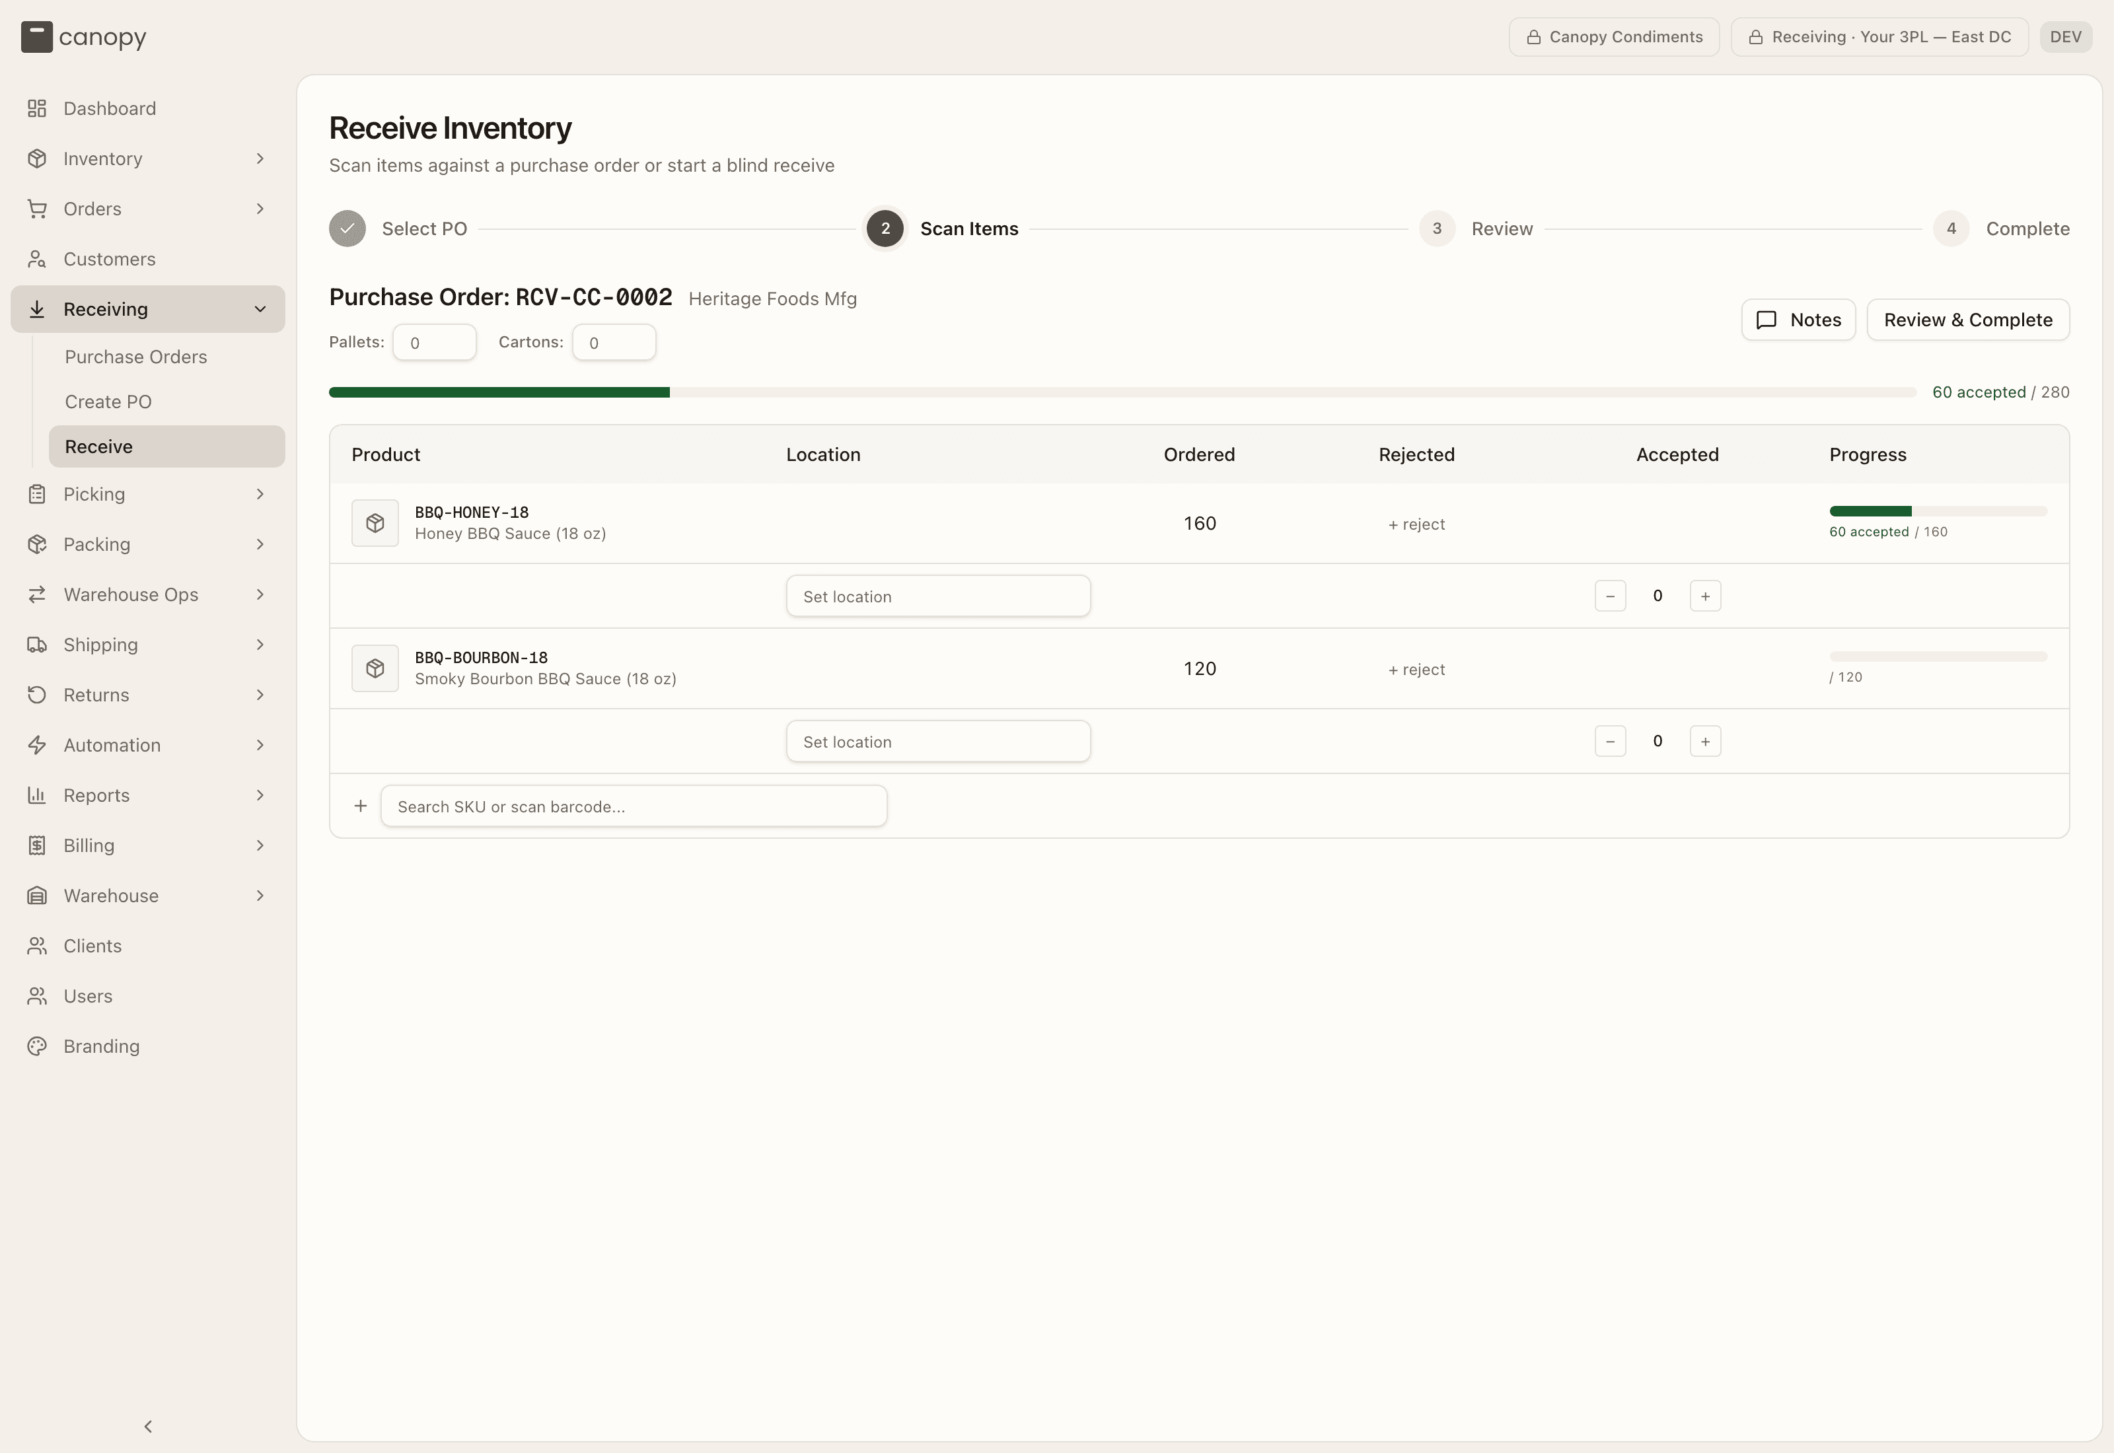Click the overall 60 accepted progress bar
2114x1453 pixels.
(1122, 392)
